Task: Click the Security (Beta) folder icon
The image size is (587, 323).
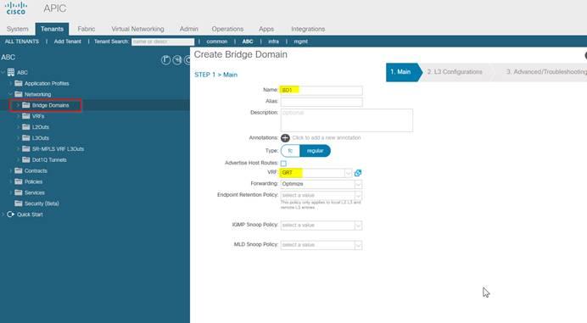Action: click(x=19, y=203)
